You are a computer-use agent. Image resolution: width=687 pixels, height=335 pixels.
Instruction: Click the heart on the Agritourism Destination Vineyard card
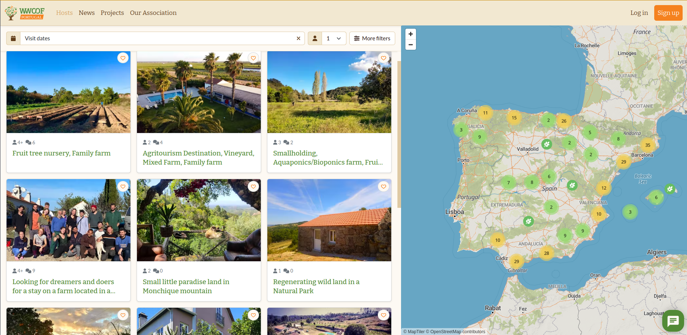(x=253, y=58)
